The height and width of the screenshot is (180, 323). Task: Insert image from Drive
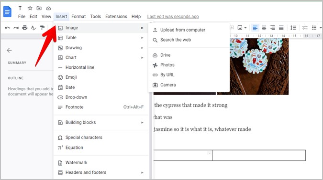pos(189,55)
